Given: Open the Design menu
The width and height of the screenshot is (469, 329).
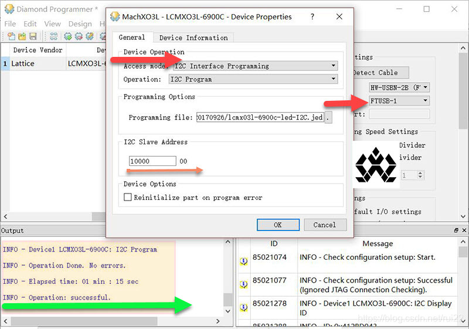Looking at the screenshot, I should (x=80, y=23).
